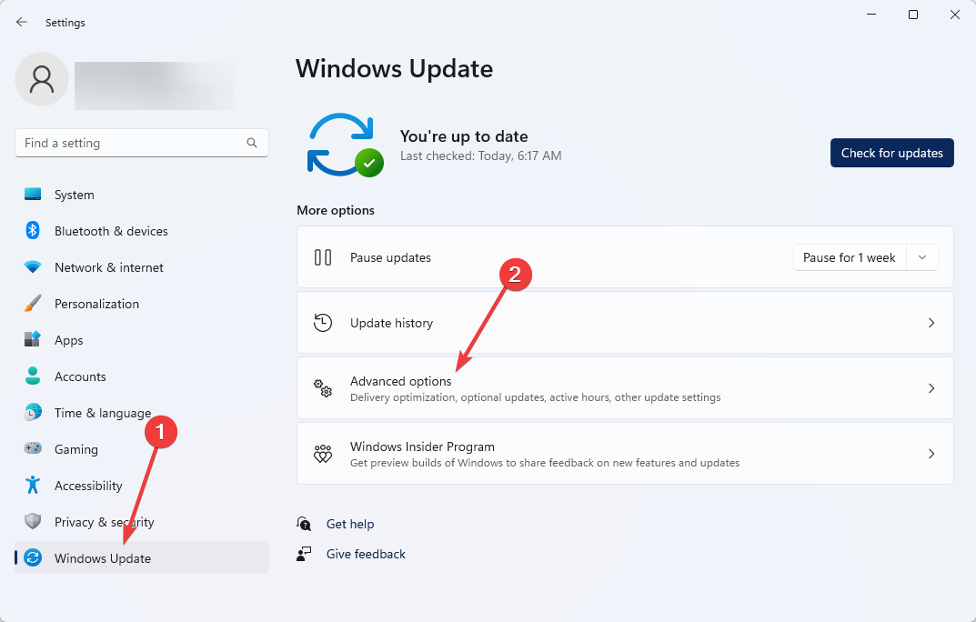
Task: Click the Check for updates button
Action: tap(891, 153)
